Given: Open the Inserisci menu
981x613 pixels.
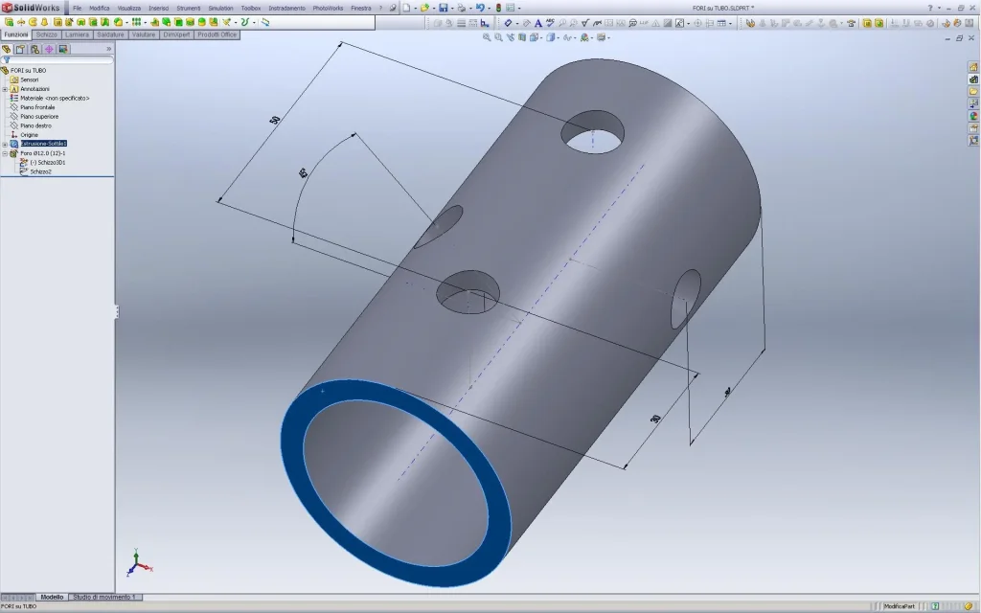Looking at the screenshot, I should pyautogui.click(x=158, y=8).
